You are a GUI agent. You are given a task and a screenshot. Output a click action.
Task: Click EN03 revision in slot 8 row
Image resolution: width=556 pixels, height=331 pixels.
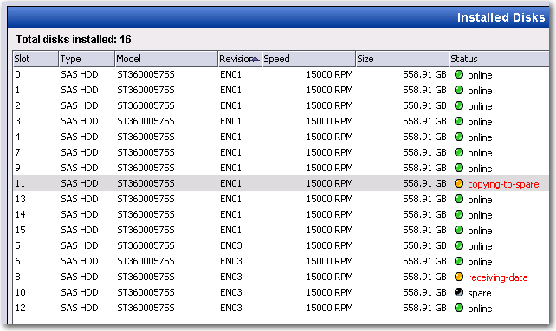(x=231, y=277)
